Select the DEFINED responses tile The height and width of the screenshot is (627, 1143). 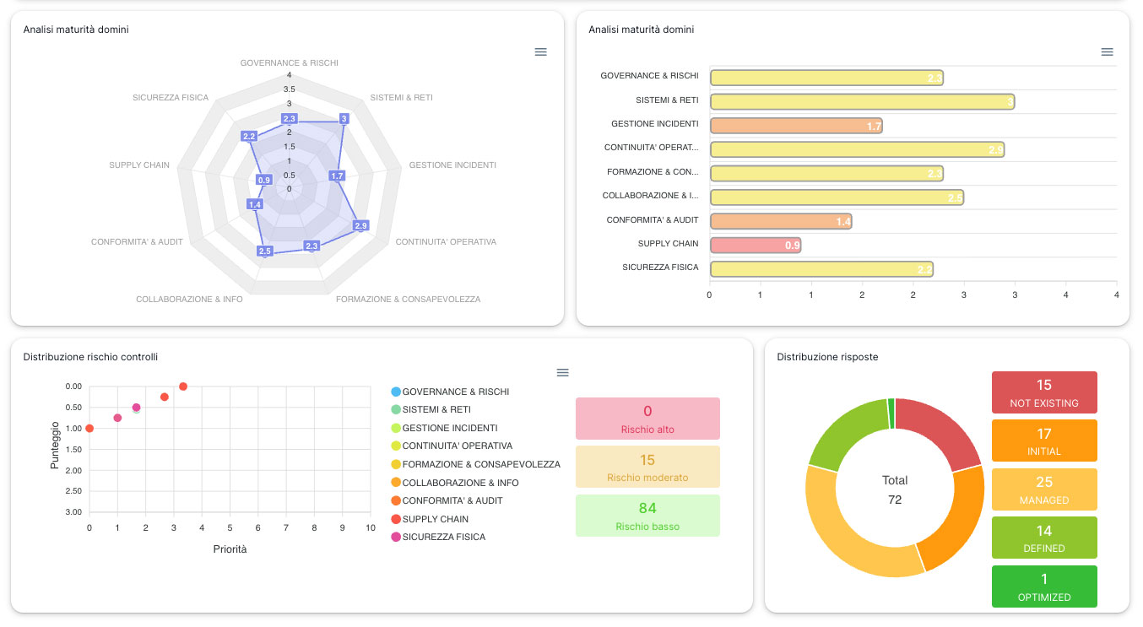tap(1044, 538)
